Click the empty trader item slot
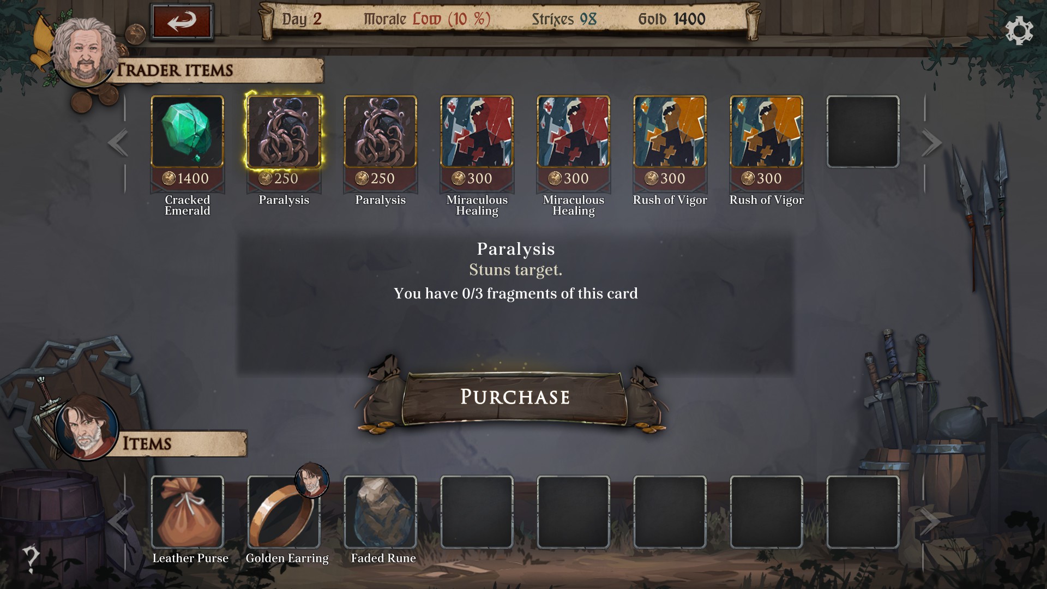This screenshot has height=589, width=1047. 863,131
